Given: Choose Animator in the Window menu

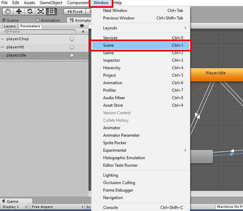Looking at the screenshot, I should [141, 128].
